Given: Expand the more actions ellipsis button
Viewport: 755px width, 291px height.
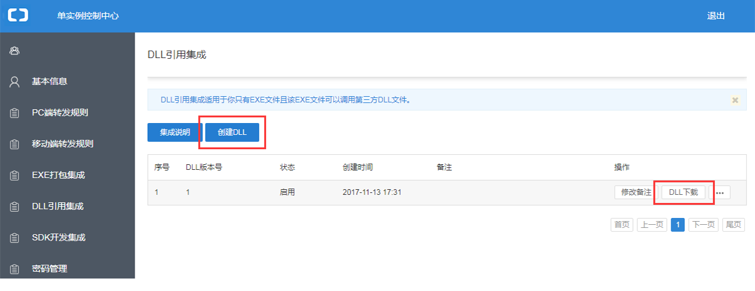Looking at the screenshot, I should (719, 193).
